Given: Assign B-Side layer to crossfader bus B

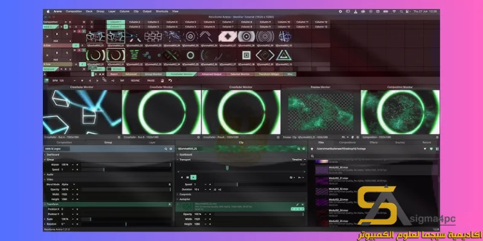Looking at the screenshot, I should (x=82, y=64).
